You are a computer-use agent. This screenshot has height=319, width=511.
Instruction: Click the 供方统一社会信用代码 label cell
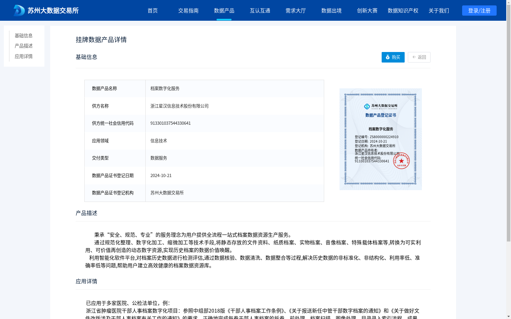point(115,123)
